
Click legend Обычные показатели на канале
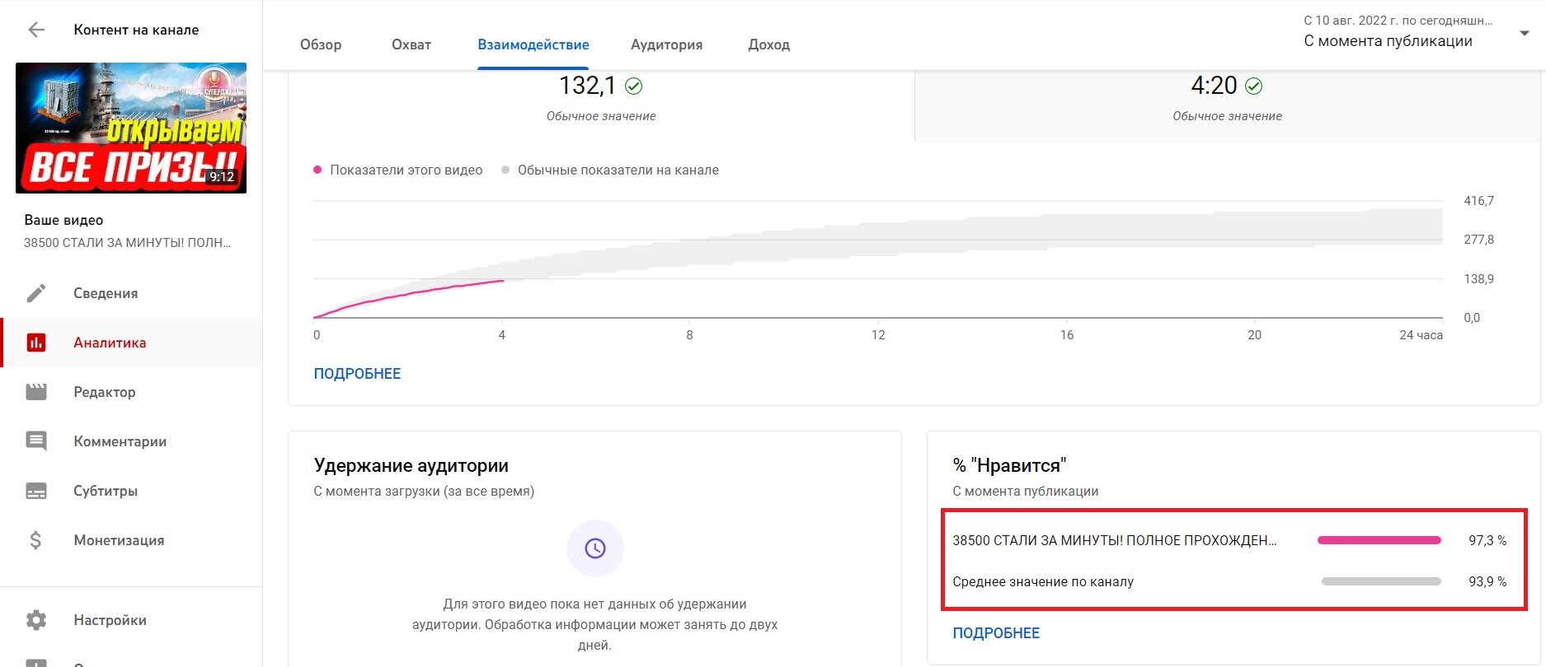coord(609,170)
